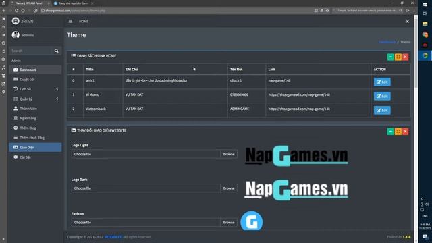
Task: Maximize the Danh Sách Link Home card (orange button)
Action: (x=398, y=57)
